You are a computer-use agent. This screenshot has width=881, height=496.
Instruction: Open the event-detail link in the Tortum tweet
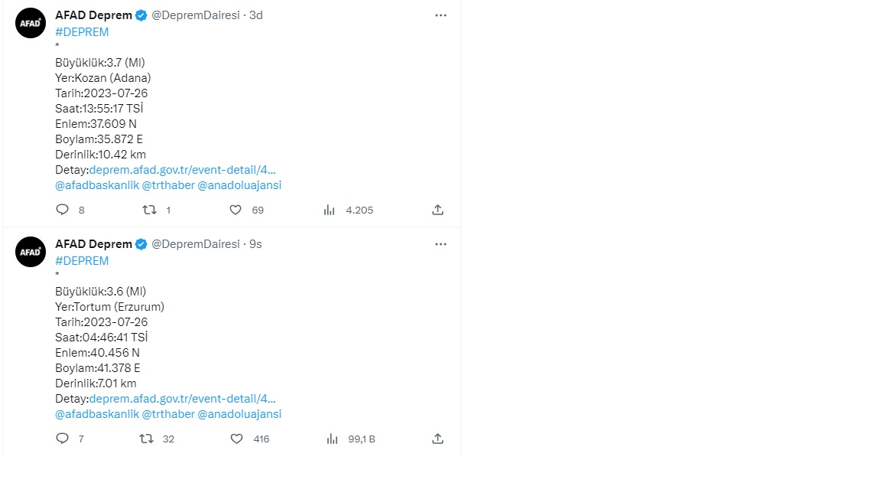point(182,399)
